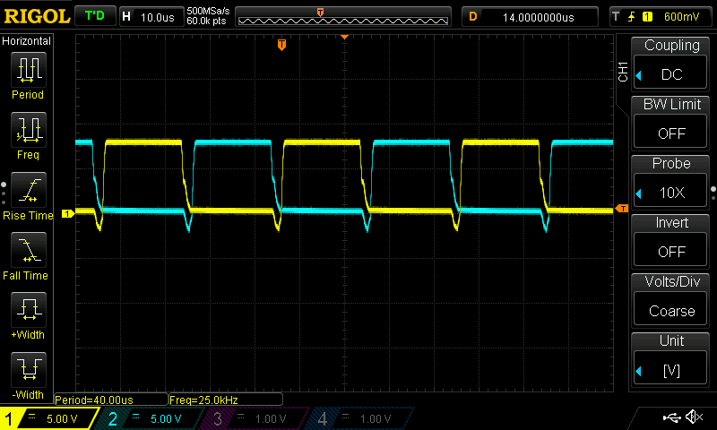
Task: Click the 500MSa/s sample rate text
Action: [208, 12]
